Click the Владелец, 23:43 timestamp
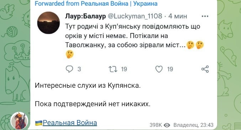Image resolution: width=241 pixels, height=130 pixels. 193,125
